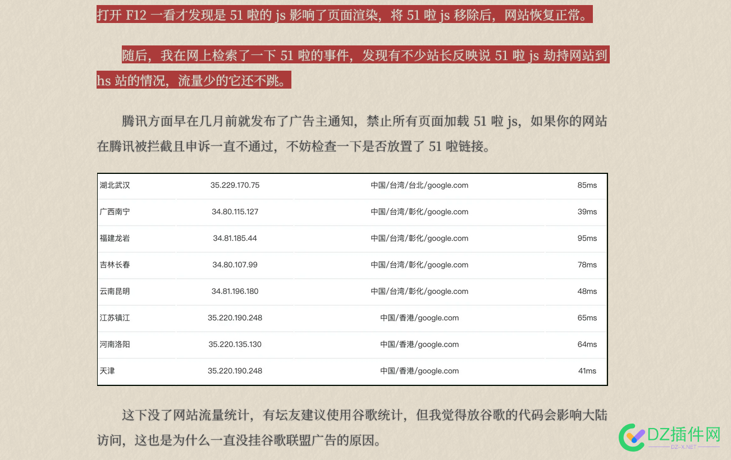Image resolution: width=731 pixels, height=460 pixels.
Task: Click paragraph line starting 腾讯方面早在几月前
Action: pyautogui.click(x=364, y=121)
